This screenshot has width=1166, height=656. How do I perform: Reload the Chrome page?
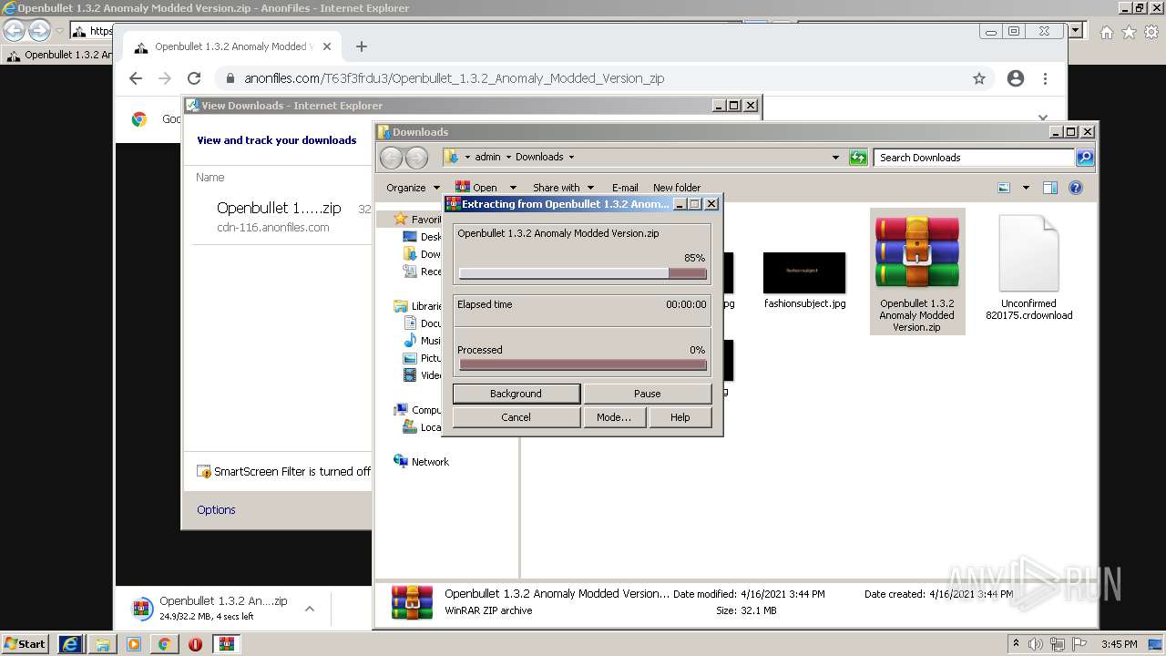pyautogui.click(x=193, y=78)
